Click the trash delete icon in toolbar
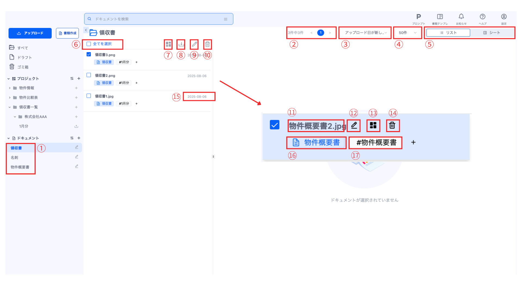Viewport: 522px width, 293px height. [x=207, y=44]
